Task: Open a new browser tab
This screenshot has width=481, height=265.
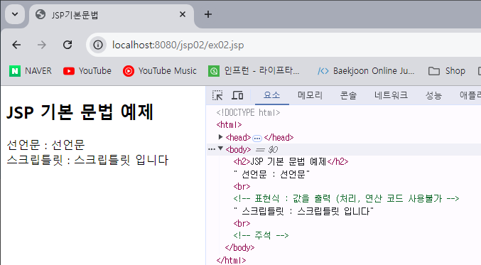Action: pos(208,14)
